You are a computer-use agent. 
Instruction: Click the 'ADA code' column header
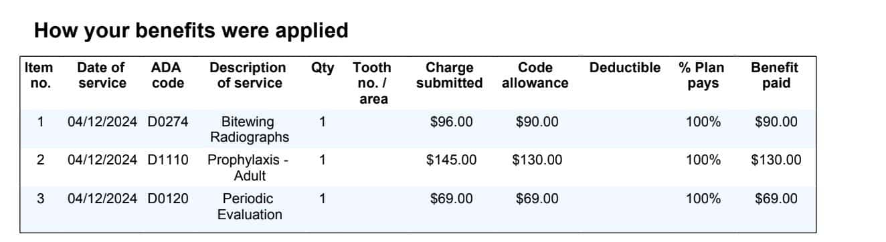[167, 76]
